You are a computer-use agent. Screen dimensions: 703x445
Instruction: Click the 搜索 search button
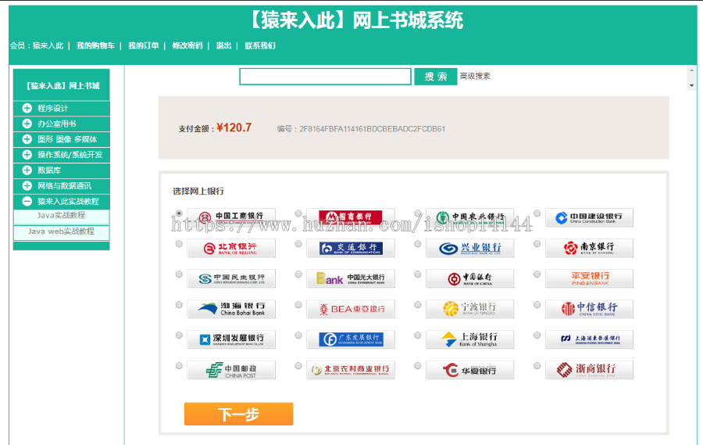pos(435,77)
